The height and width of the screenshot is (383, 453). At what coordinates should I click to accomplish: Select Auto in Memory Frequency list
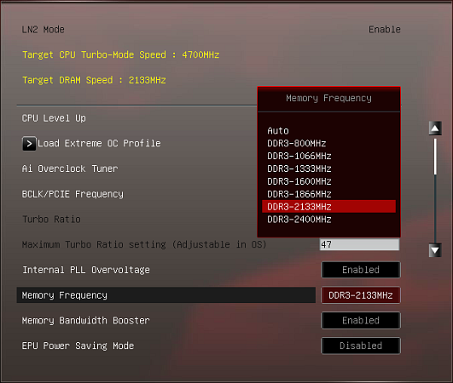pyautogui.click(x=278, y=131)
